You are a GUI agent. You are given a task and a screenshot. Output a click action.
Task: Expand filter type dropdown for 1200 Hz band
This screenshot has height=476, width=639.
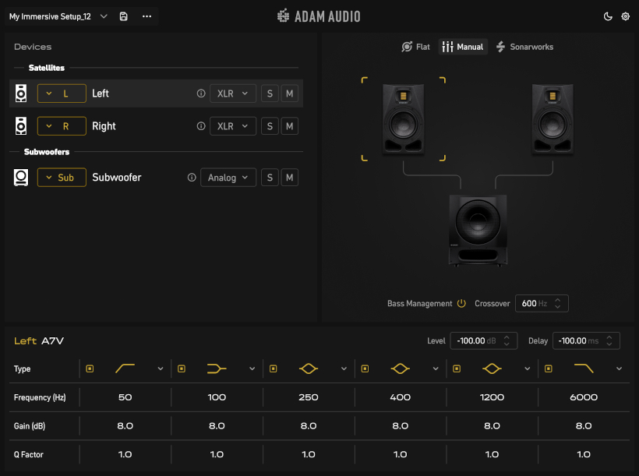tap(527, 368)
